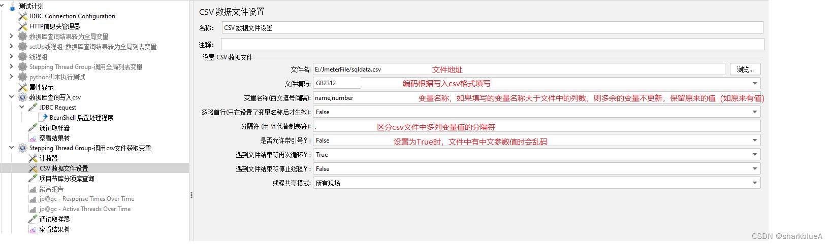This screenshot has height=244, width=830.
Task: Click gear icon of Stepping Thread Group-调用csv文件获取变量
Action: [23, 148]
